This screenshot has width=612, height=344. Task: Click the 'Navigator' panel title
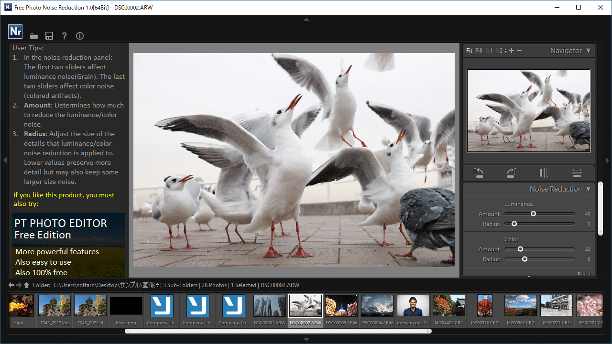[x=566, y=51]
